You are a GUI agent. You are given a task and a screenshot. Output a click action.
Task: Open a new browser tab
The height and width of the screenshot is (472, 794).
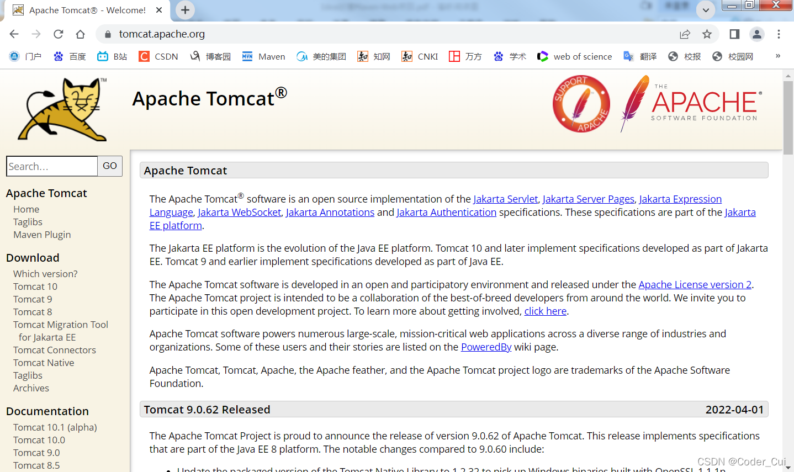point(185,10)
